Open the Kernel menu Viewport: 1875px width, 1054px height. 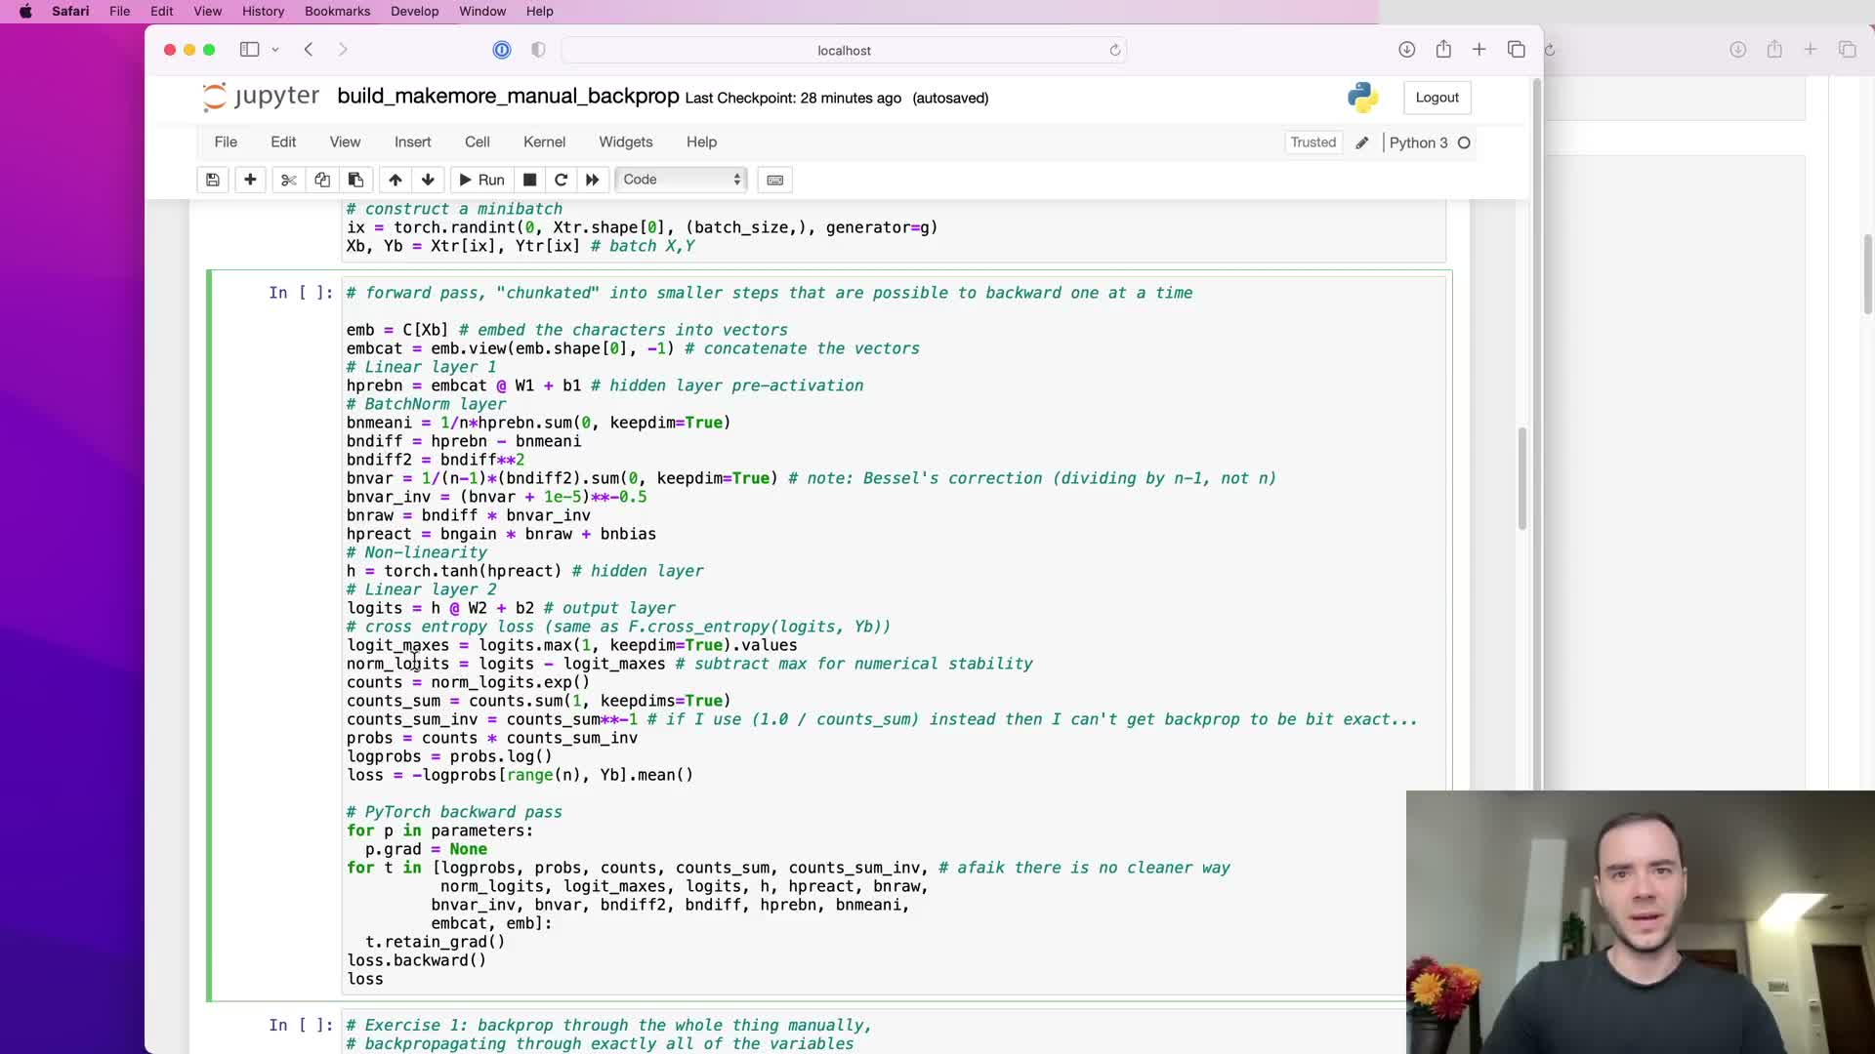[x=544, y=142]
